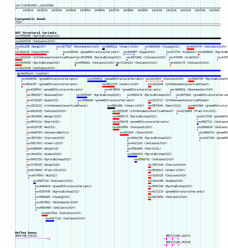Open nsv4556668 gnomAD variant label
This screenshot has height=248, width=228.
click(x=106, y=100)
